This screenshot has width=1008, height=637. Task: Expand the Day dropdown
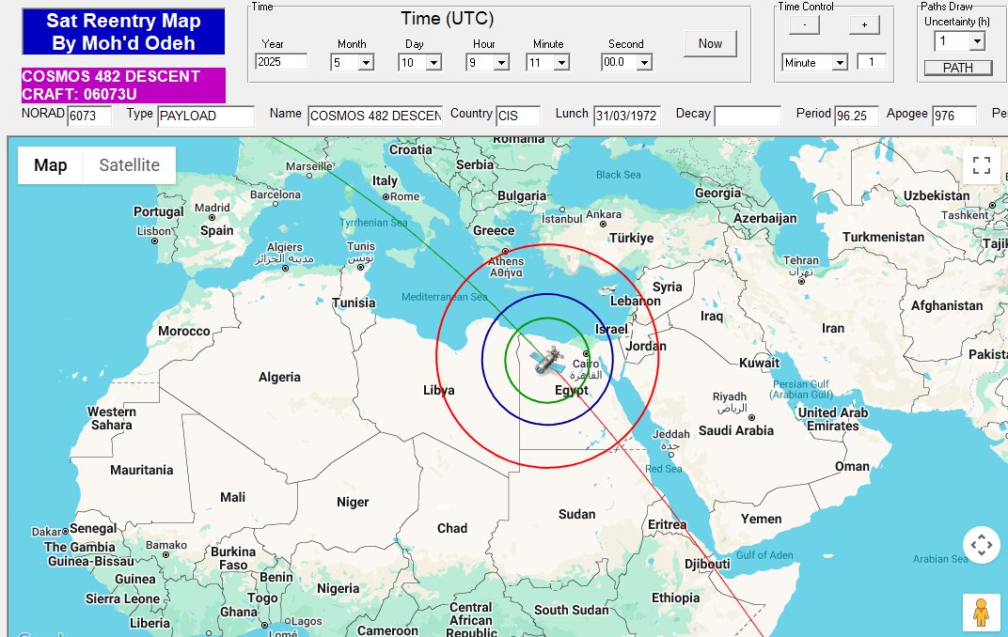point(433,63)
